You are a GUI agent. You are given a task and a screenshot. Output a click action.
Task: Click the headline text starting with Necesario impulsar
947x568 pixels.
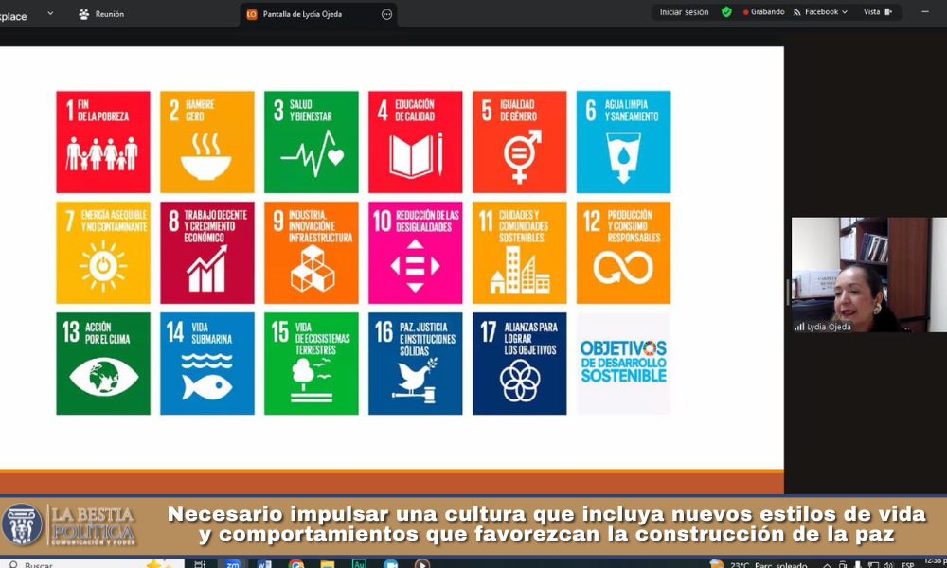click(x=546, y=524)
